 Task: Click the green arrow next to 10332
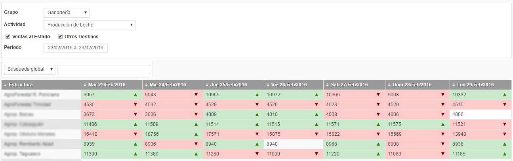click(504, 95)
